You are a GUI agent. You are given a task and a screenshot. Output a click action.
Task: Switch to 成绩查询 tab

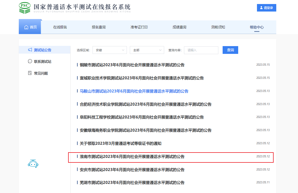[x=179, y=27]
